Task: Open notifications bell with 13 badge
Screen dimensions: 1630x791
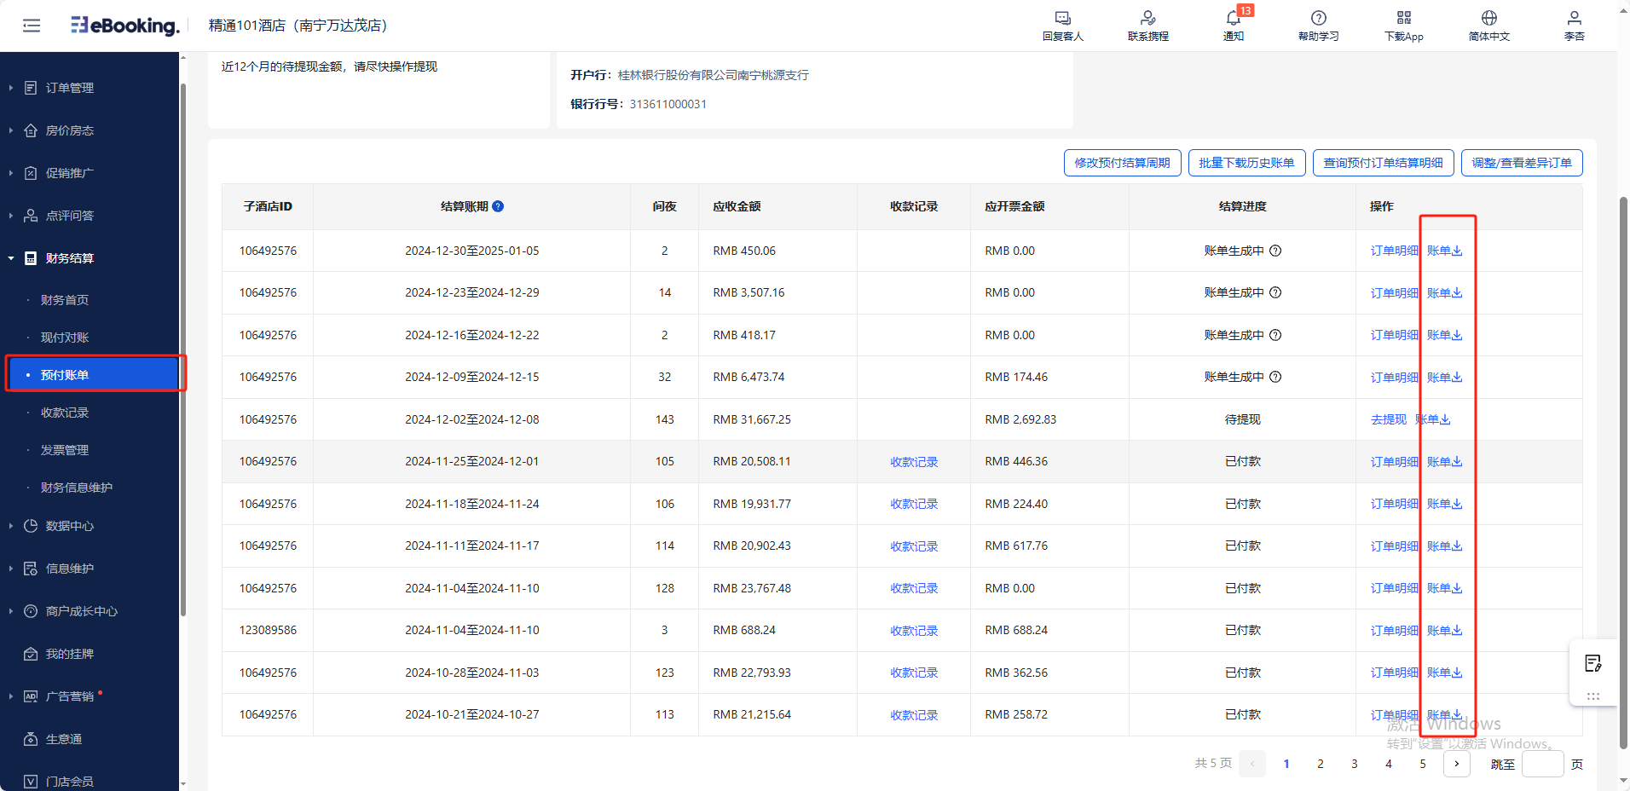Action: coord(1233,19)
